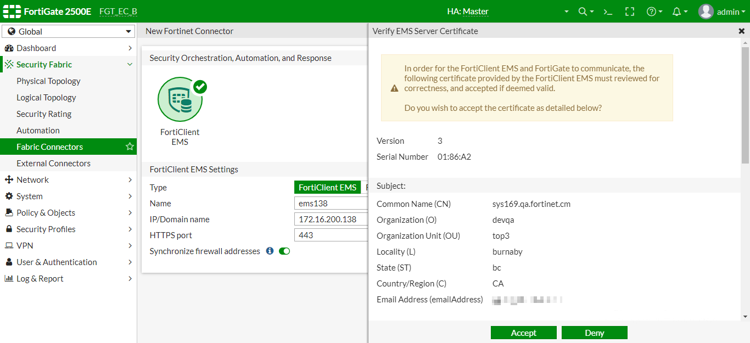Expand the Dashboard menu chevron
The image size is (750, 343).
pos(130,48)
